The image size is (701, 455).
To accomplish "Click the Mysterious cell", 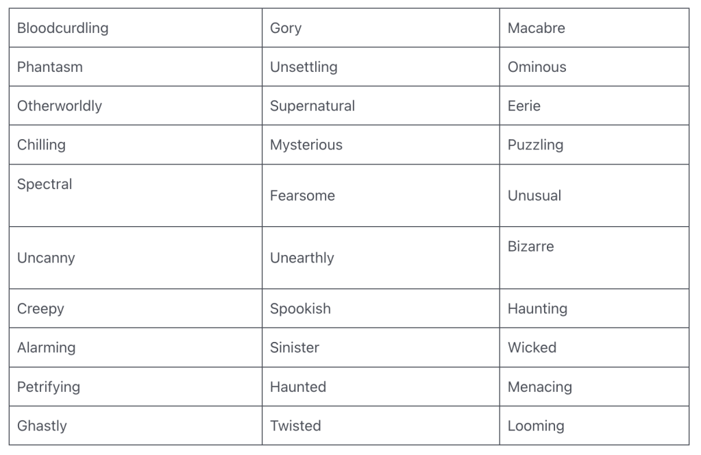I will [306, 145].
